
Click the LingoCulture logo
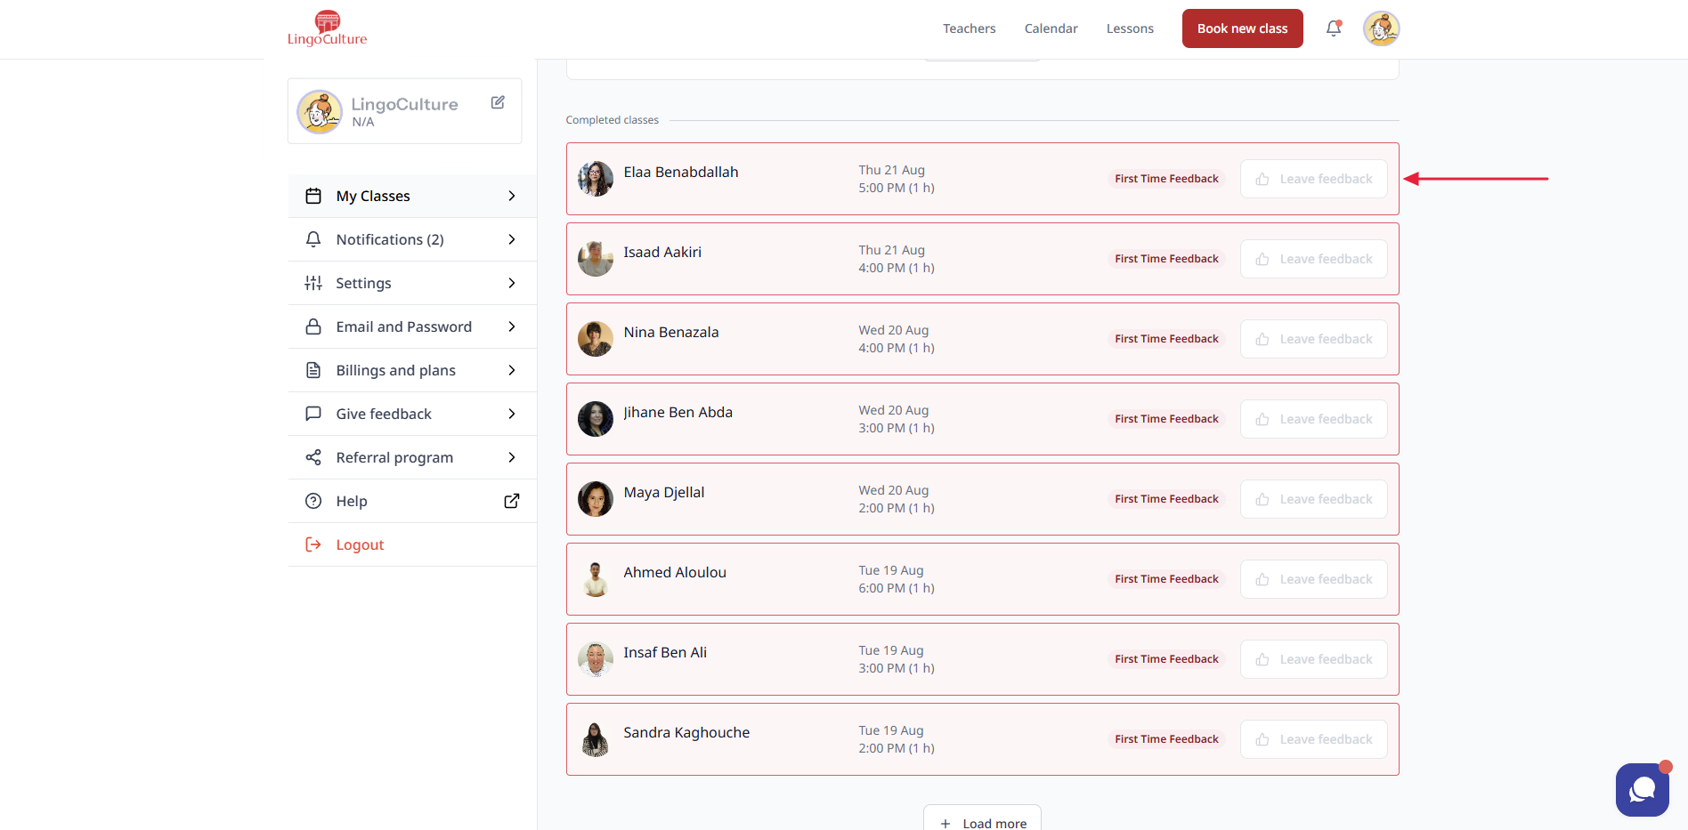tap(327, 28)
